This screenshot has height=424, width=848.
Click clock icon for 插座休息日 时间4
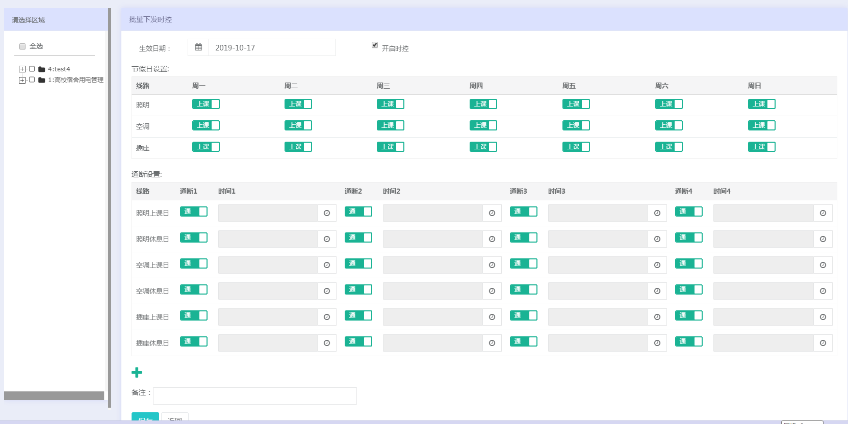(x=823, y=343)
